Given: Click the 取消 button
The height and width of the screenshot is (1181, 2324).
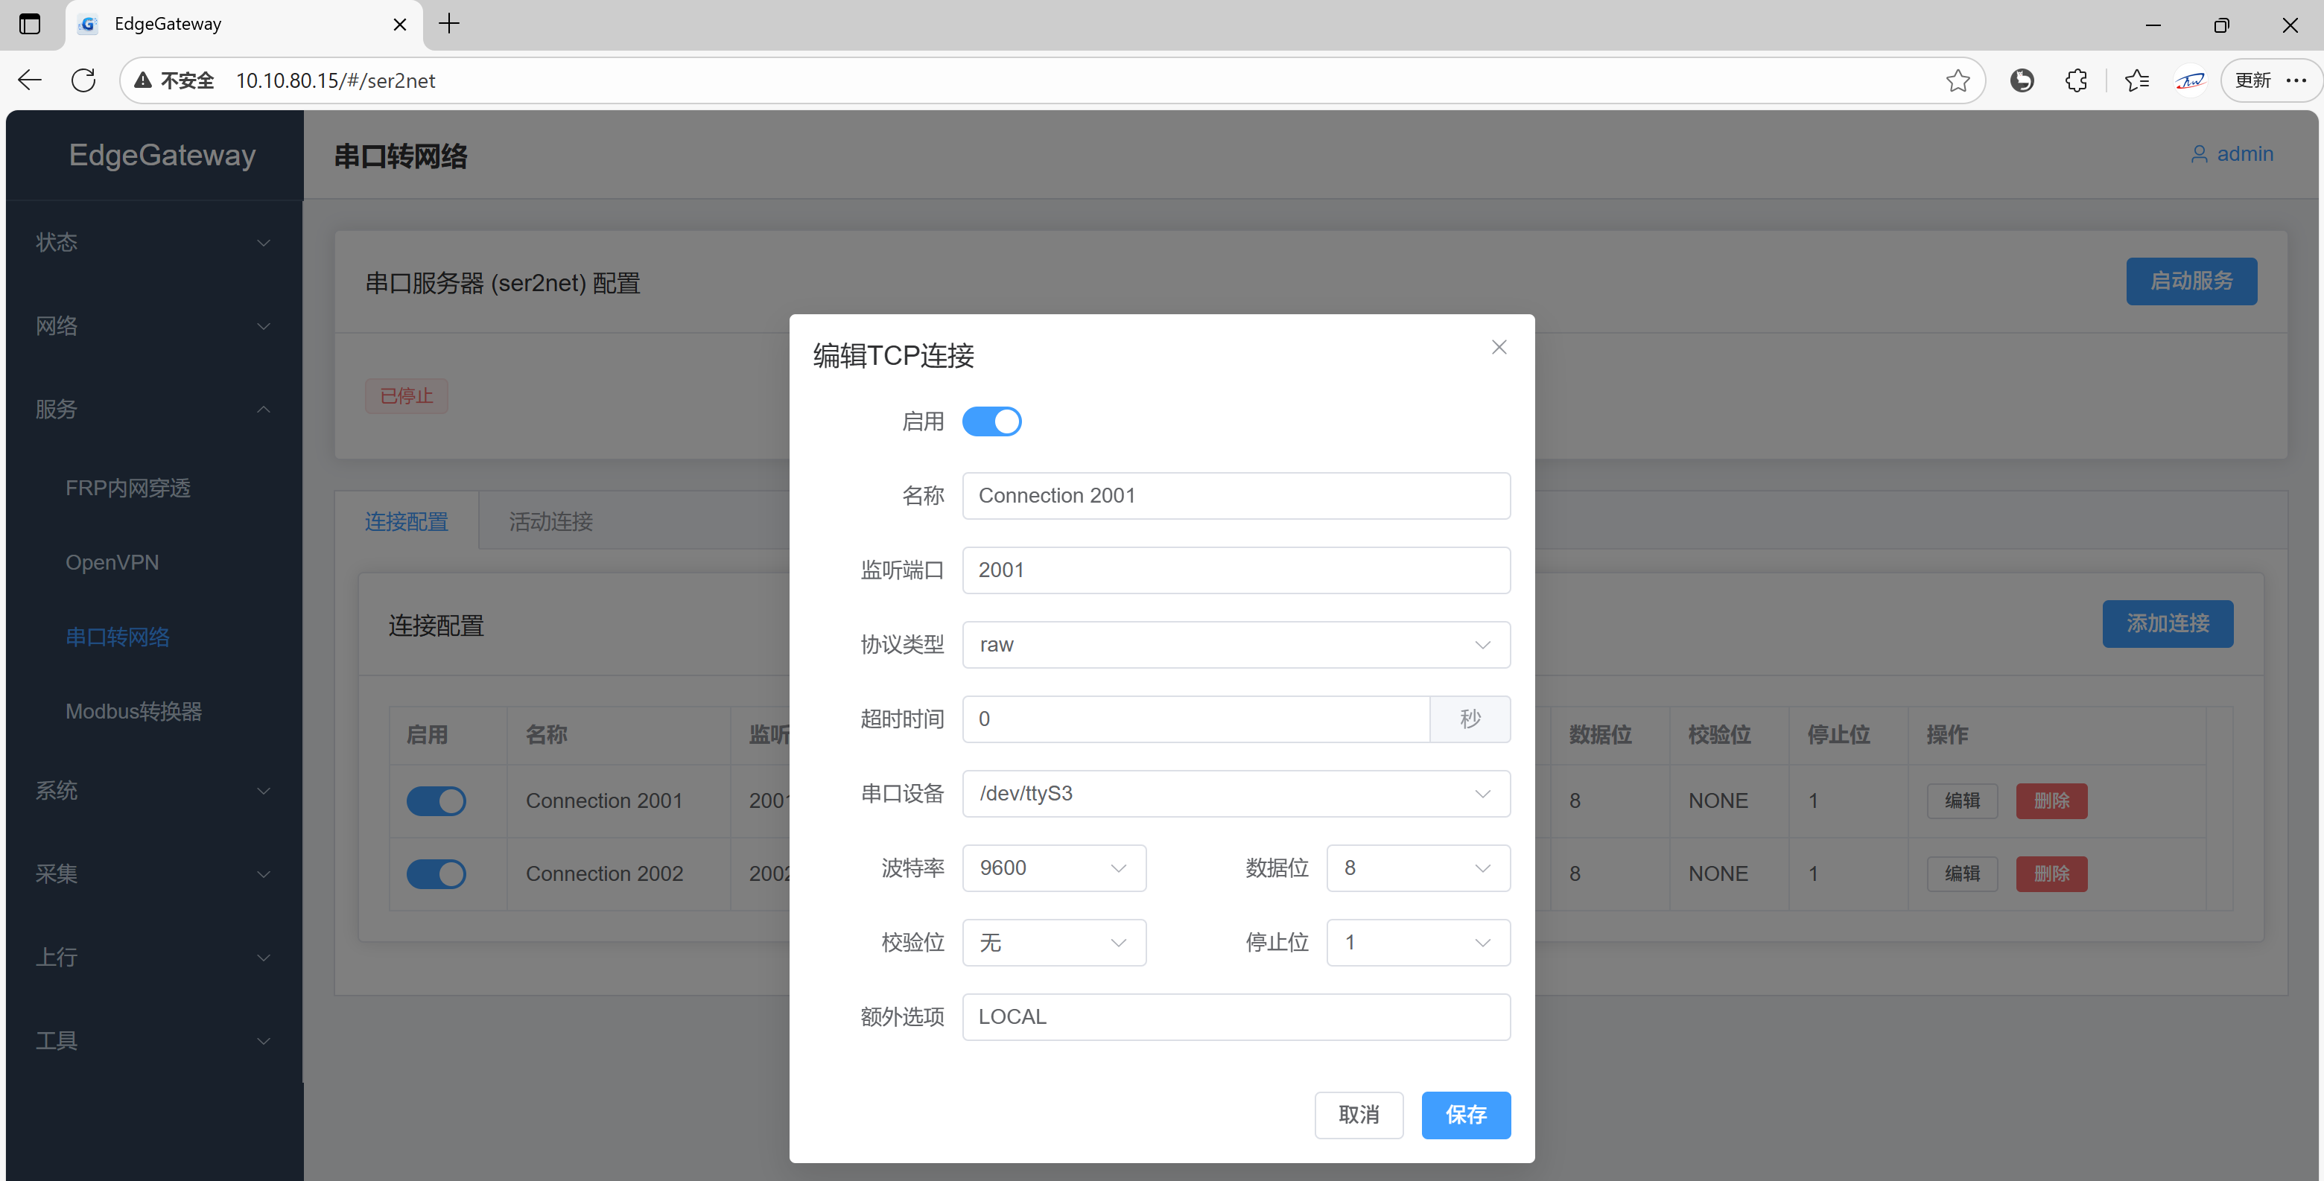Looking at the screenshot, I should tap(1358, 1115).
